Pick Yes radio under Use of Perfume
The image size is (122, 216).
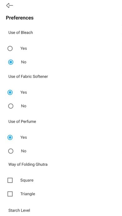click(10, 137)
